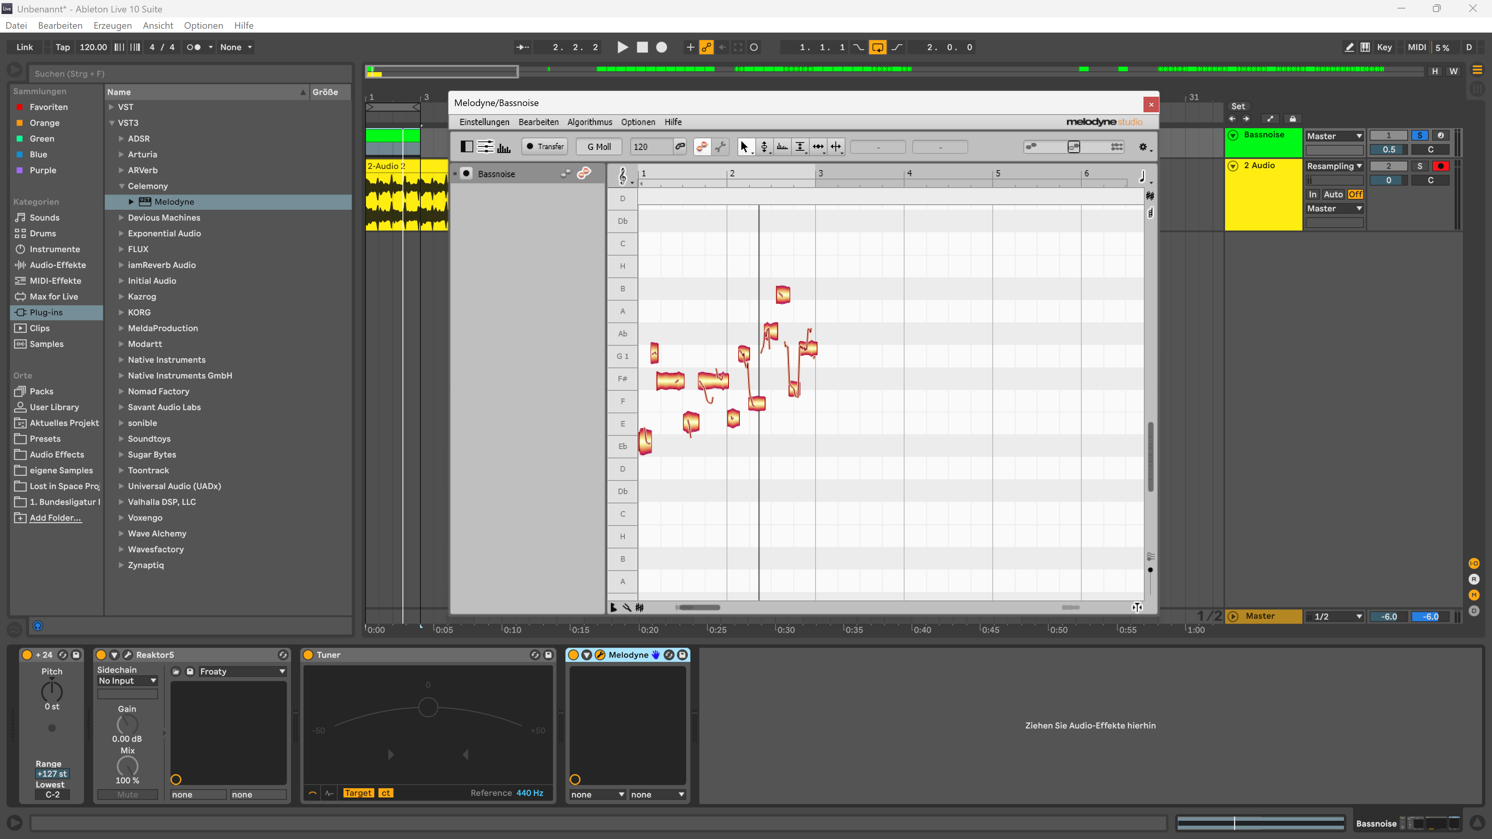1492x839 pixels.
Task: Open the Reaktor5 Froaty preset dropdown
Action: click(242, 672)
